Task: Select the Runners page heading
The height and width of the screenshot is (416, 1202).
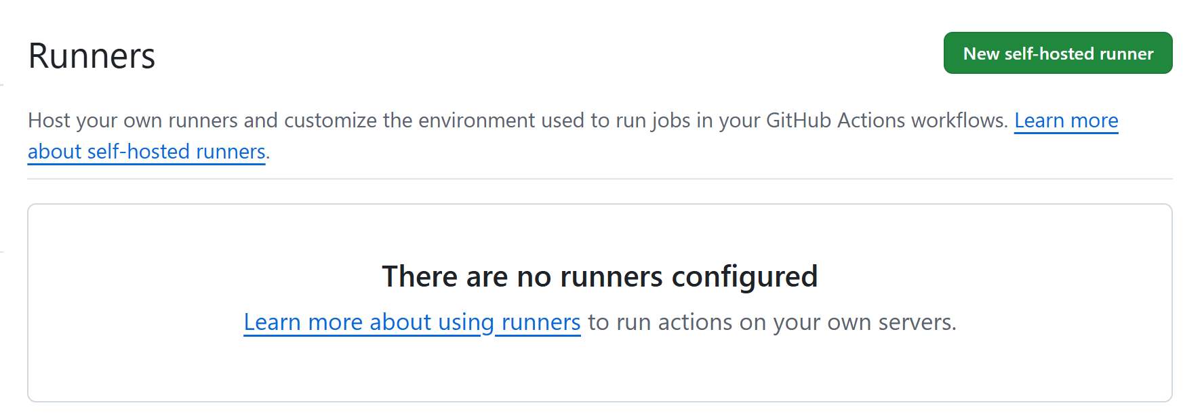Action: (x=92, y=56)
